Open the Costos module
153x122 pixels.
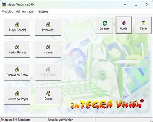pos(48,95)
